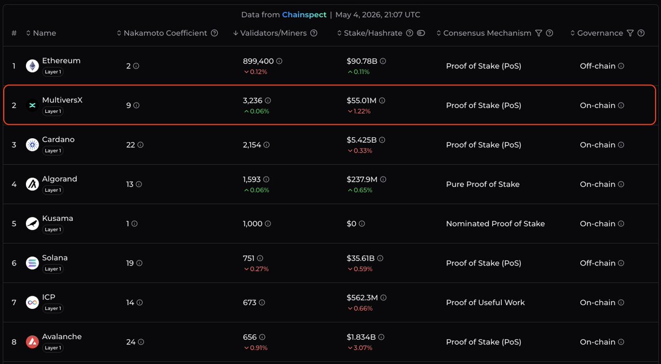Click the Ethereum logo icon
The height and width of the screenshot is (364, 661).
pos(32,66)
